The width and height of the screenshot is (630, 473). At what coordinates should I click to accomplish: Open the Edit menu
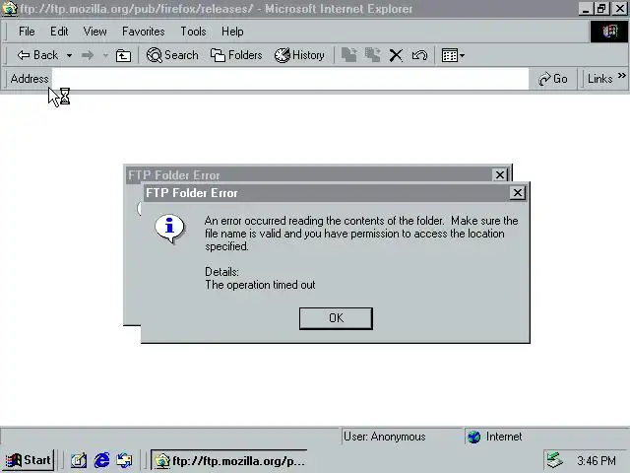coord(59,32)
